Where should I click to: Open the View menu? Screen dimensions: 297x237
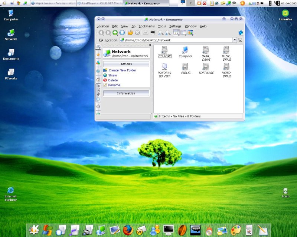(125, 26)
